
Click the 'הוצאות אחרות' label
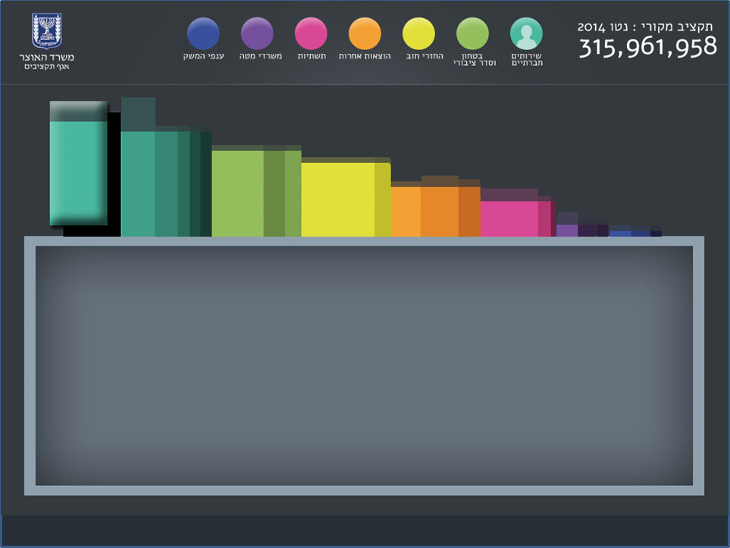tap(365, 56)
